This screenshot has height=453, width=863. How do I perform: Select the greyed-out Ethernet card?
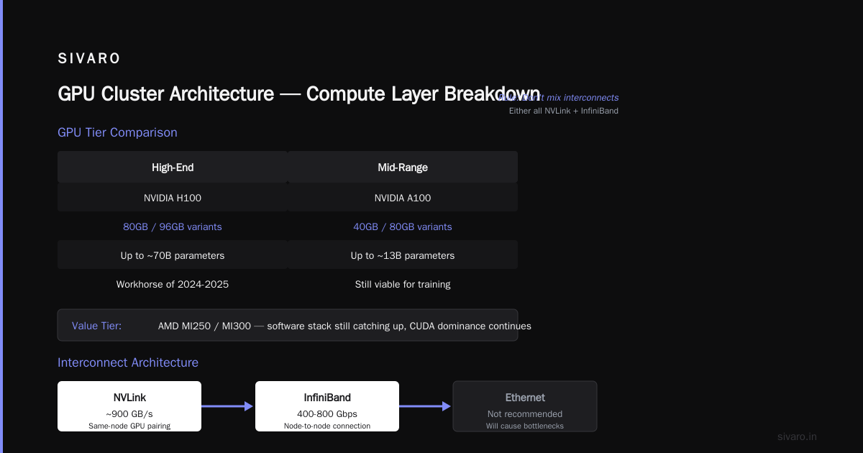click(x=525, y=406)
